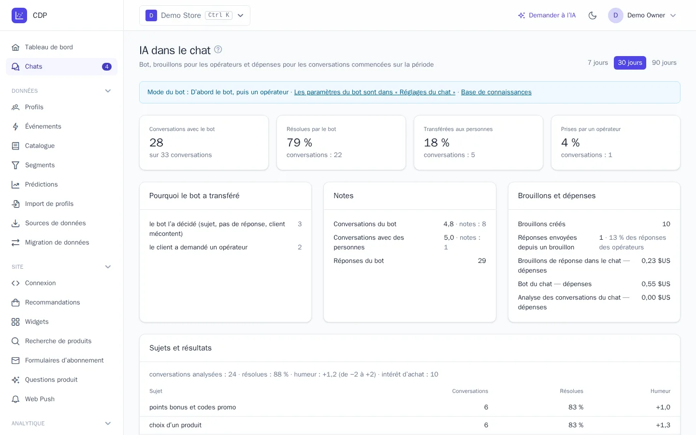The image size is (696, 435).
Task: Click the Sources de données download icon
Action: pos(15,223)
